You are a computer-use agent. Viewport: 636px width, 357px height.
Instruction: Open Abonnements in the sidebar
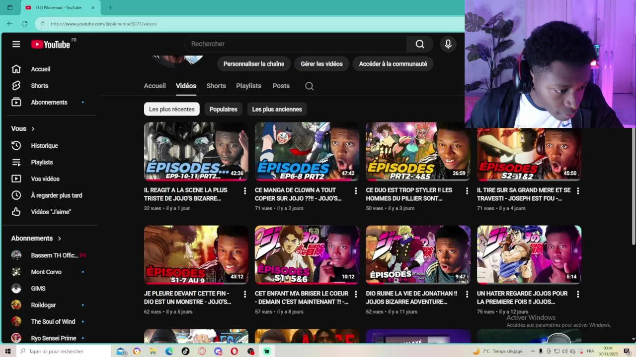pyautogui.click(x=50, y=102)
